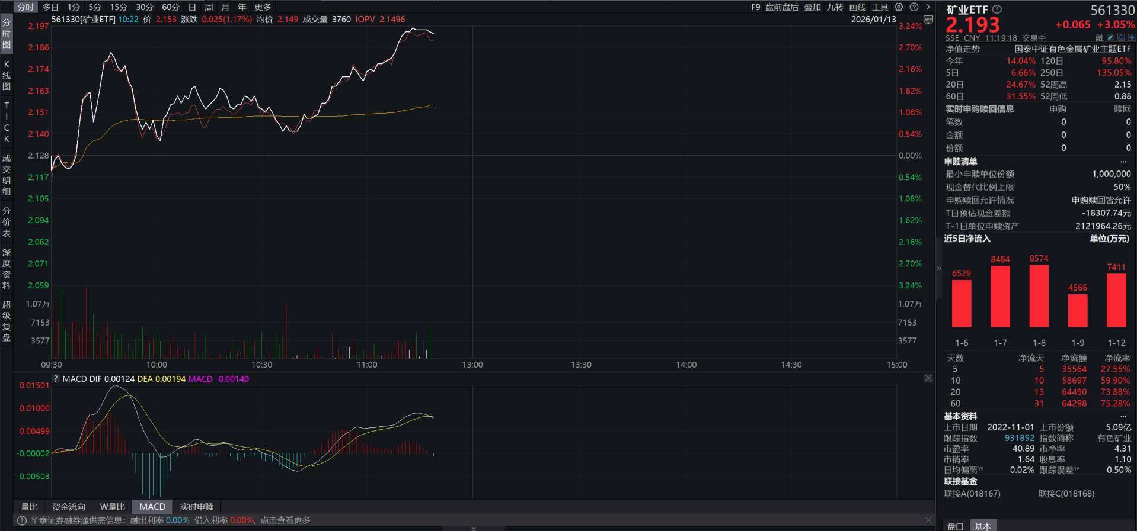Image resolution: width=1137 pixels, height=531 pixels.
Task: Click the question mark beside MACD DIF
Action: [x=56, y=379]
